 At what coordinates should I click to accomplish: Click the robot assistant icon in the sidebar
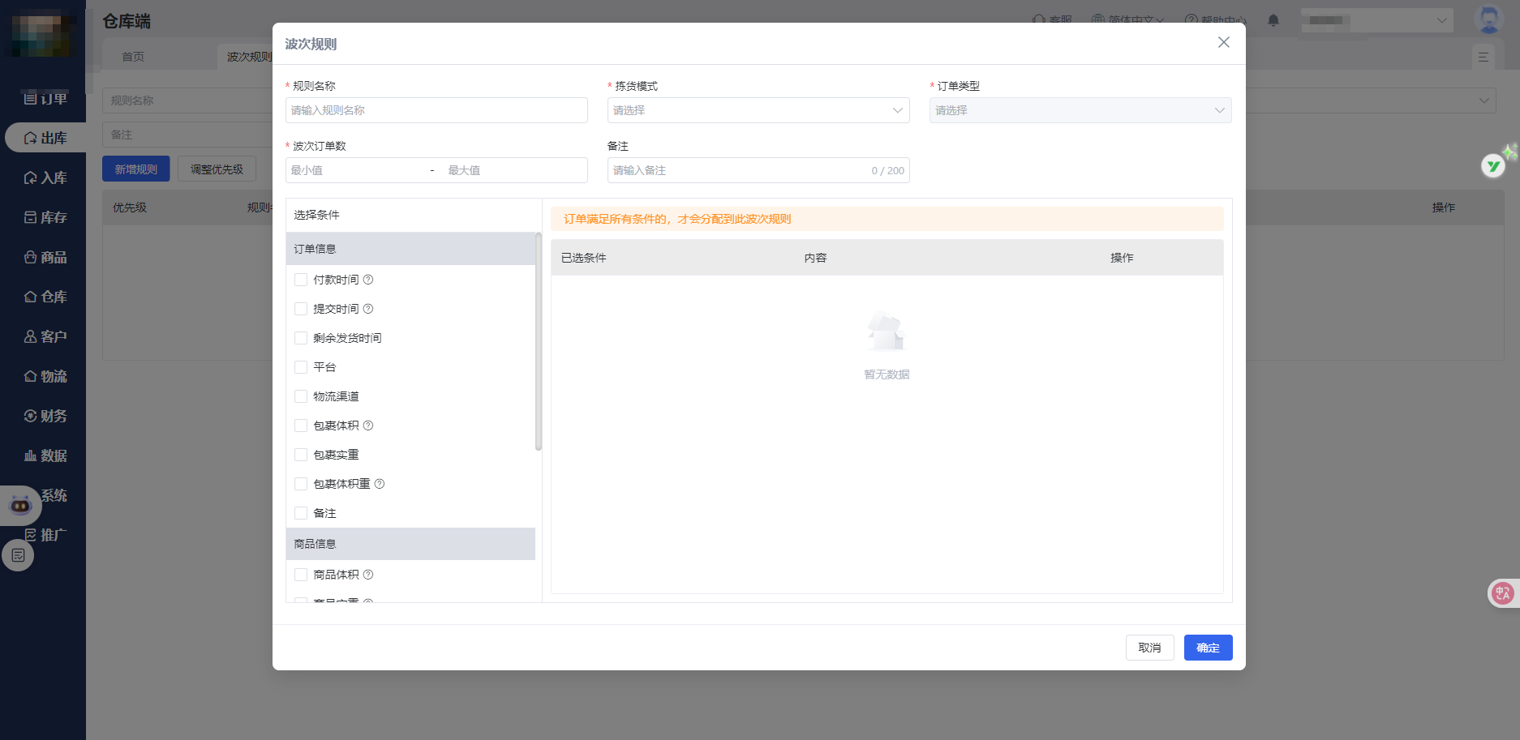pyautogui.click(x=20, y=506)
